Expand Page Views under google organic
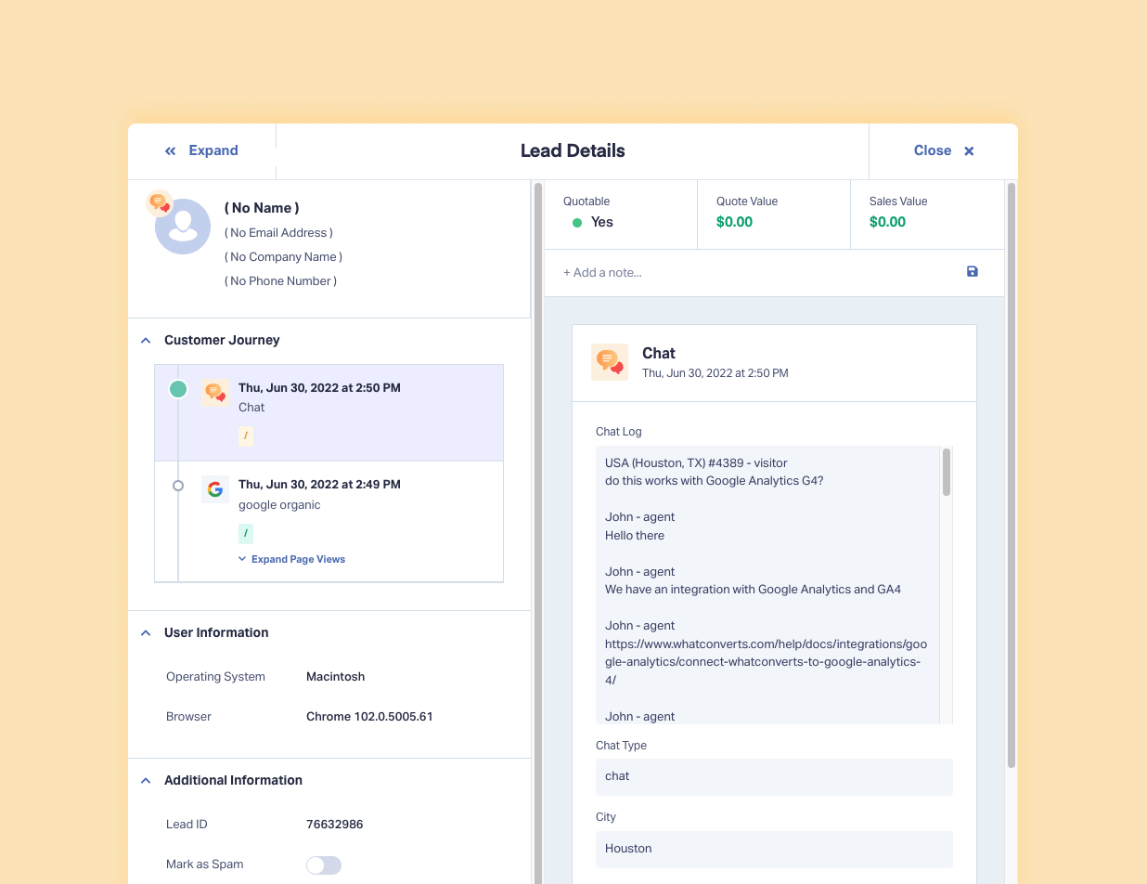The width and height of the screenshot is (1147, 884). click(x=291, y=559)
